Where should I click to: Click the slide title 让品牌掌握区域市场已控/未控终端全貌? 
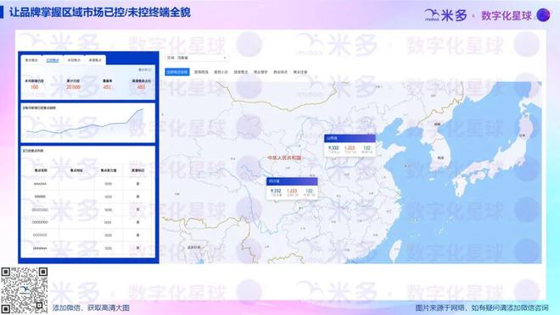(x=100, y=13)
